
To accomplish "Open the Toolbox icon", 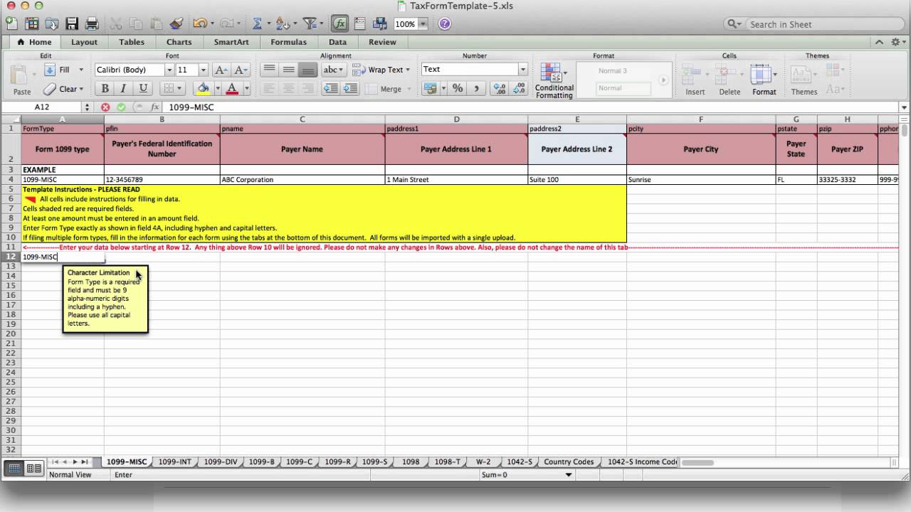I will click(x=360, y=23).
